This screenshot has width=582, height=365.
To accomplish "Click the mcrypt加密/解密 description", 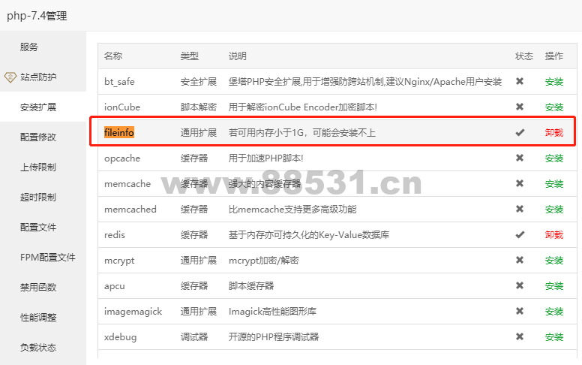I will coord(263,261).
